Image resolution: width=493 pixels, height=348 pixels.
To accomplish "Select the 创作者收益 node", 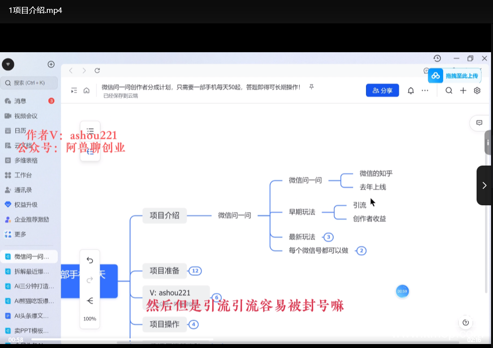I will (x=370, y=219).
